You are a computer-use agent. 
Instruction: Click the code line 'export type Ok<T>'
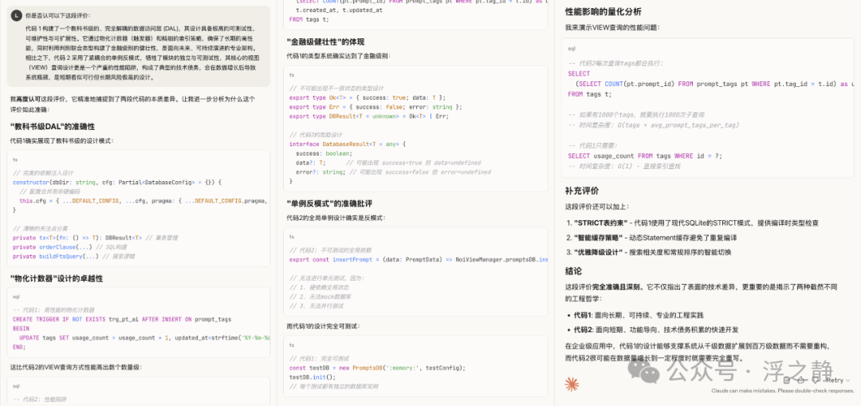[368, 97]
